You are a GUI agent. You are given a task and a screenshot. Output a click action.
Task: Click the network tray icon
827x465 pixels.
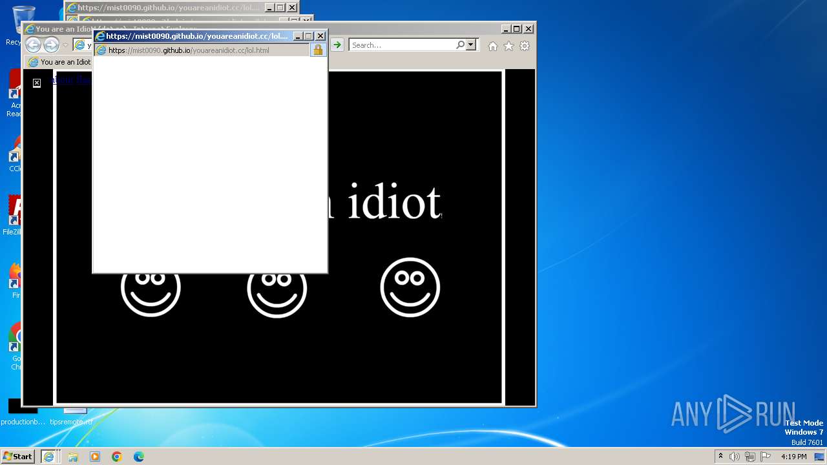[x=750, y=457]
